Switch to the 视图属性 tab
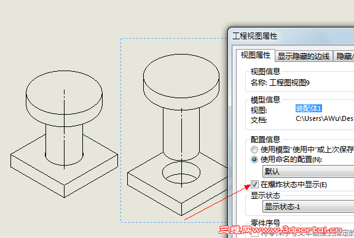Image resolution: width=354 pixels, height=238 pixels. [x=255, y=55]
